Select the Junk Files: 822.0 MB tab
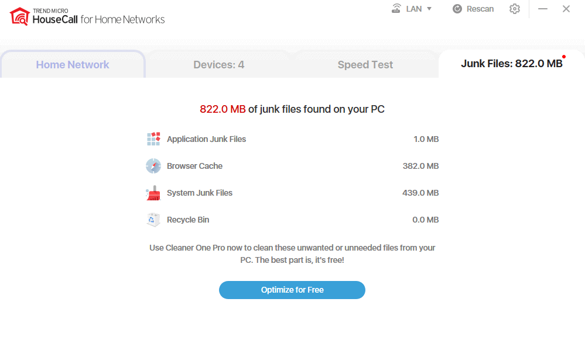 pos(511,64)
